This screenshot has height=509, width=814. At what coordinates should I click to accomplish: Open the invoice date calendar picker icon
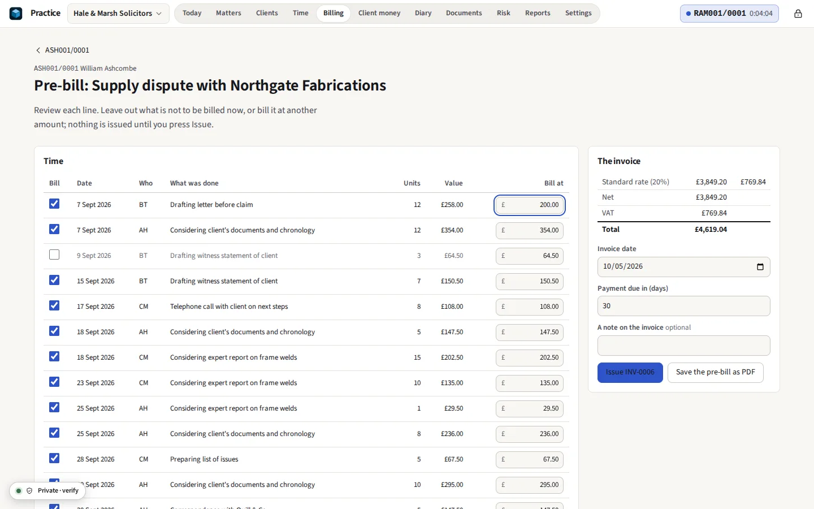pos(760,267)
